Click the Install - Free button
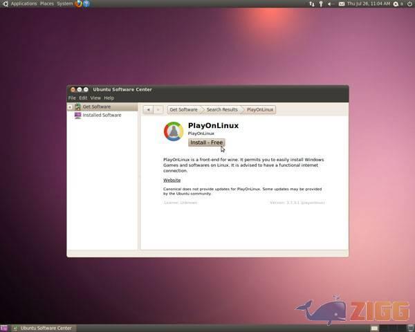The width and height of the screenshot is (415, 332). 206,142
